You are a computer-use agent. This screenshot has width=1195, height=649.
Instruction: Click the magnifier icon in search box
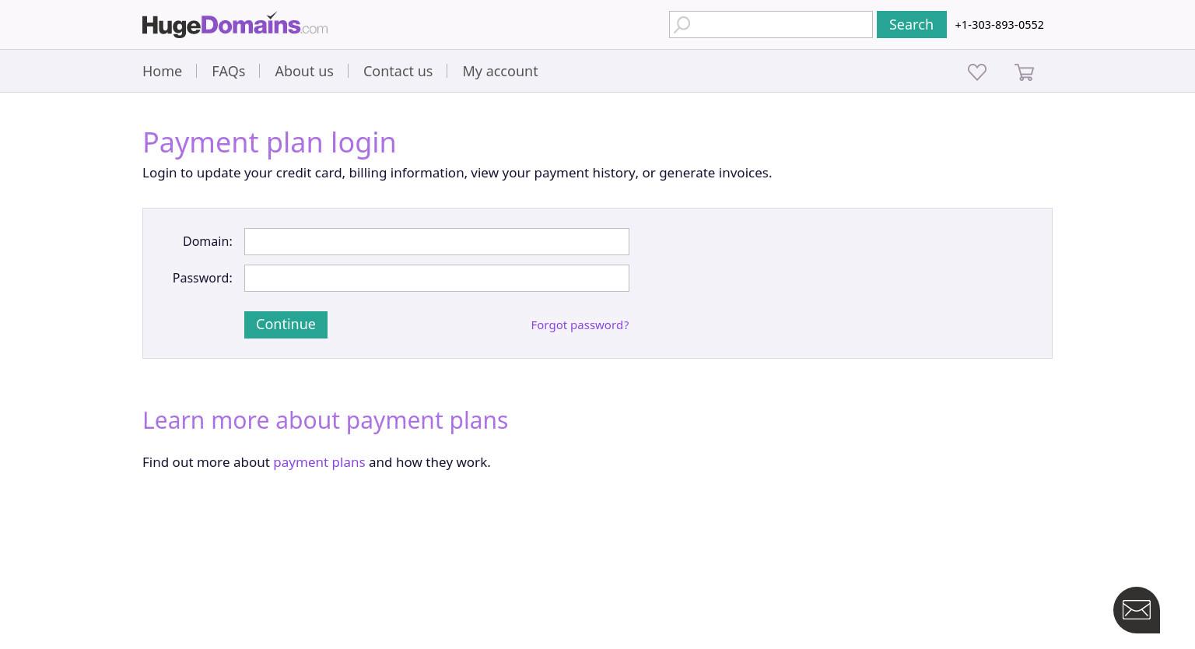pyautogui.click(x=682, y=25)
